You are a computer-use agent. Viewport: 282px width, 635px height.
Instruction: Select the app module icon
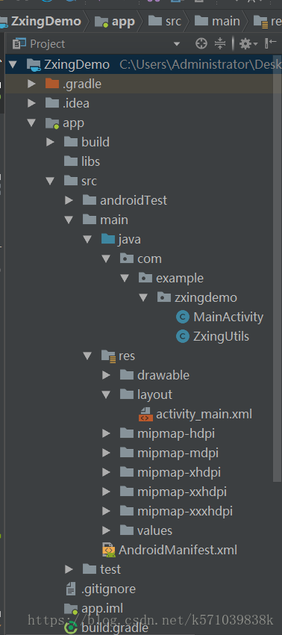pyautogui.click(x=52, y=123)
